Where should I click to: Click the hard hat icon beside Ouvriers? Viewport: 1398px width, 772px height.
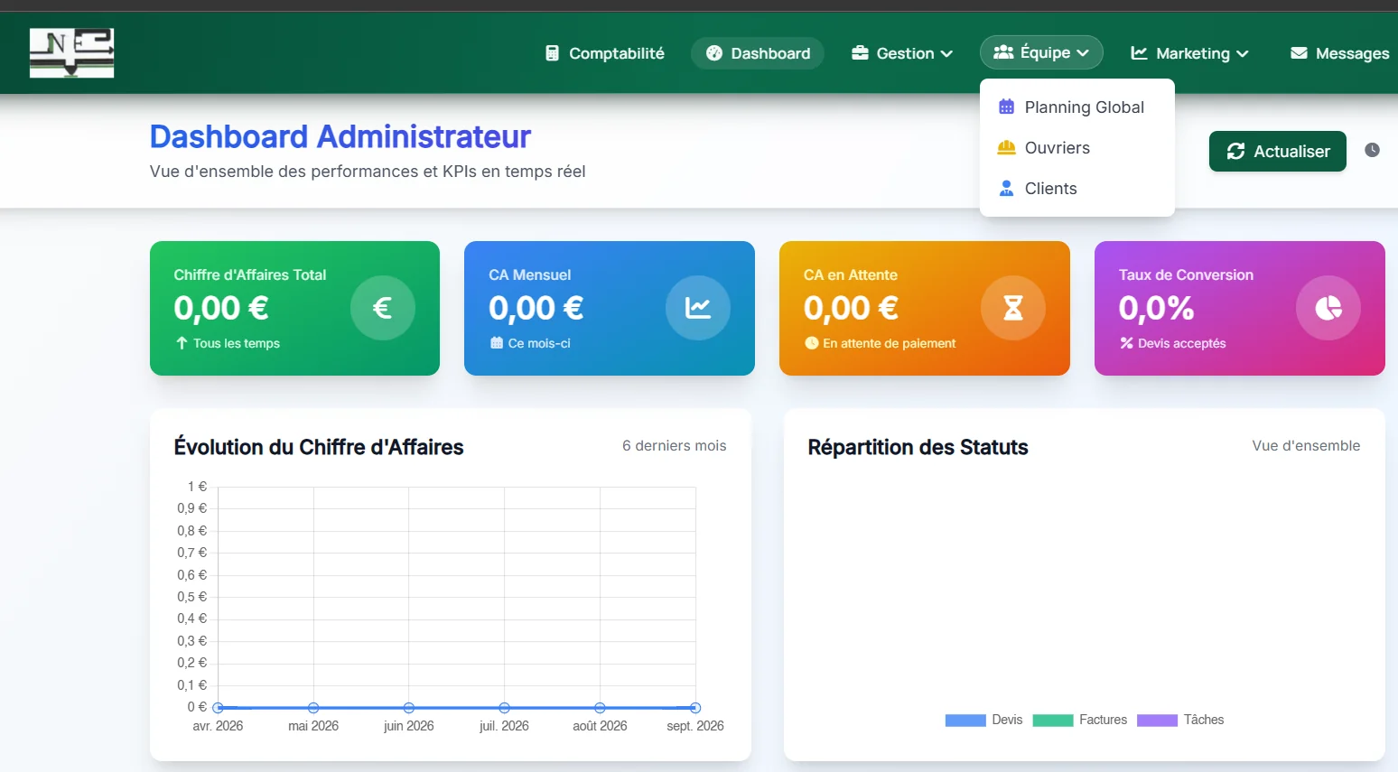(1006, 148)
